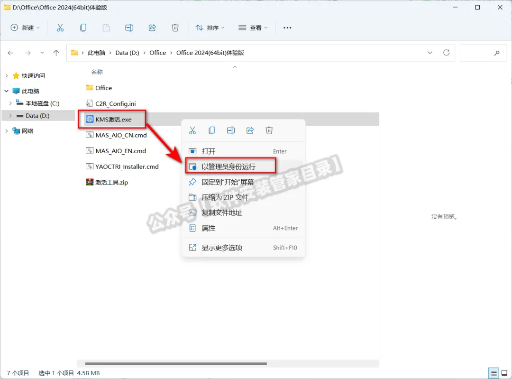This screenshot has width=512, height=379.
Task: Open the toolbar three-dots more menu
Action: (x=287, y=28)
